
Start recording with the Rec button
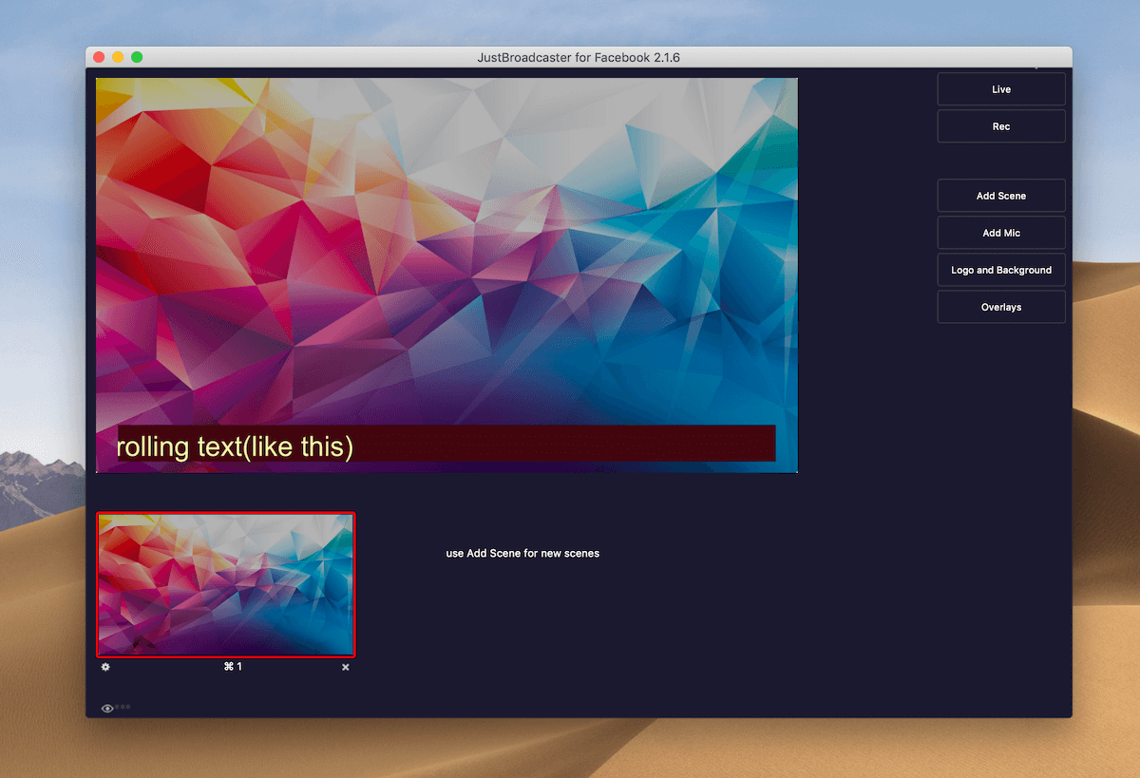tap(1001, 126)
